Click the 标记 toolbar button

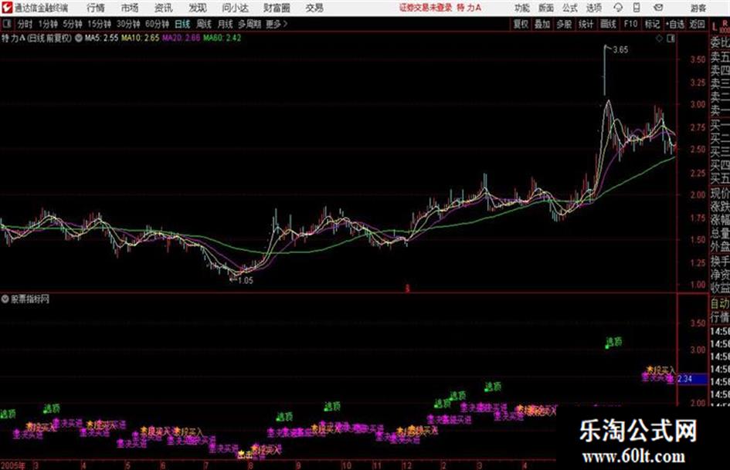[652, 24]
